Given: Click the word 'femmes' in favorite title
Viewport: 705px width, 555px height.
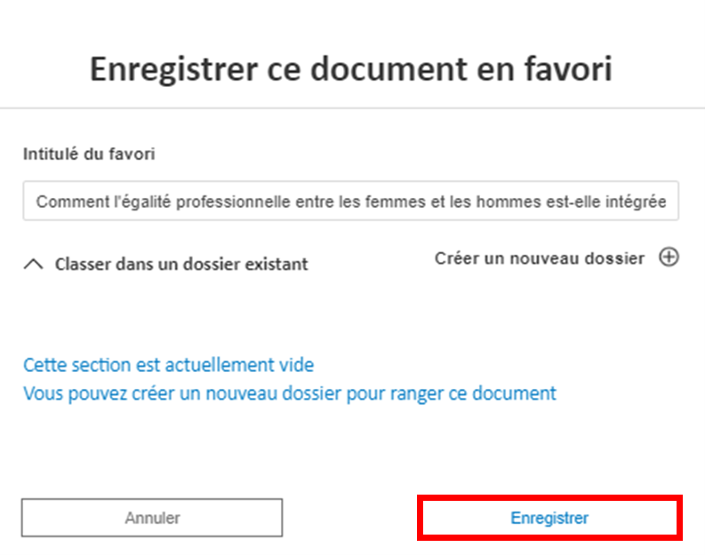Looking at the screenshot, I should pyautogui.click(x=396, y=202).
